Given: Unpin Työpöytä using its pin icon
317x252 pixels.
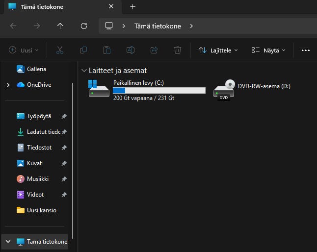Looking at the screenshot, I should pos(64,117).
